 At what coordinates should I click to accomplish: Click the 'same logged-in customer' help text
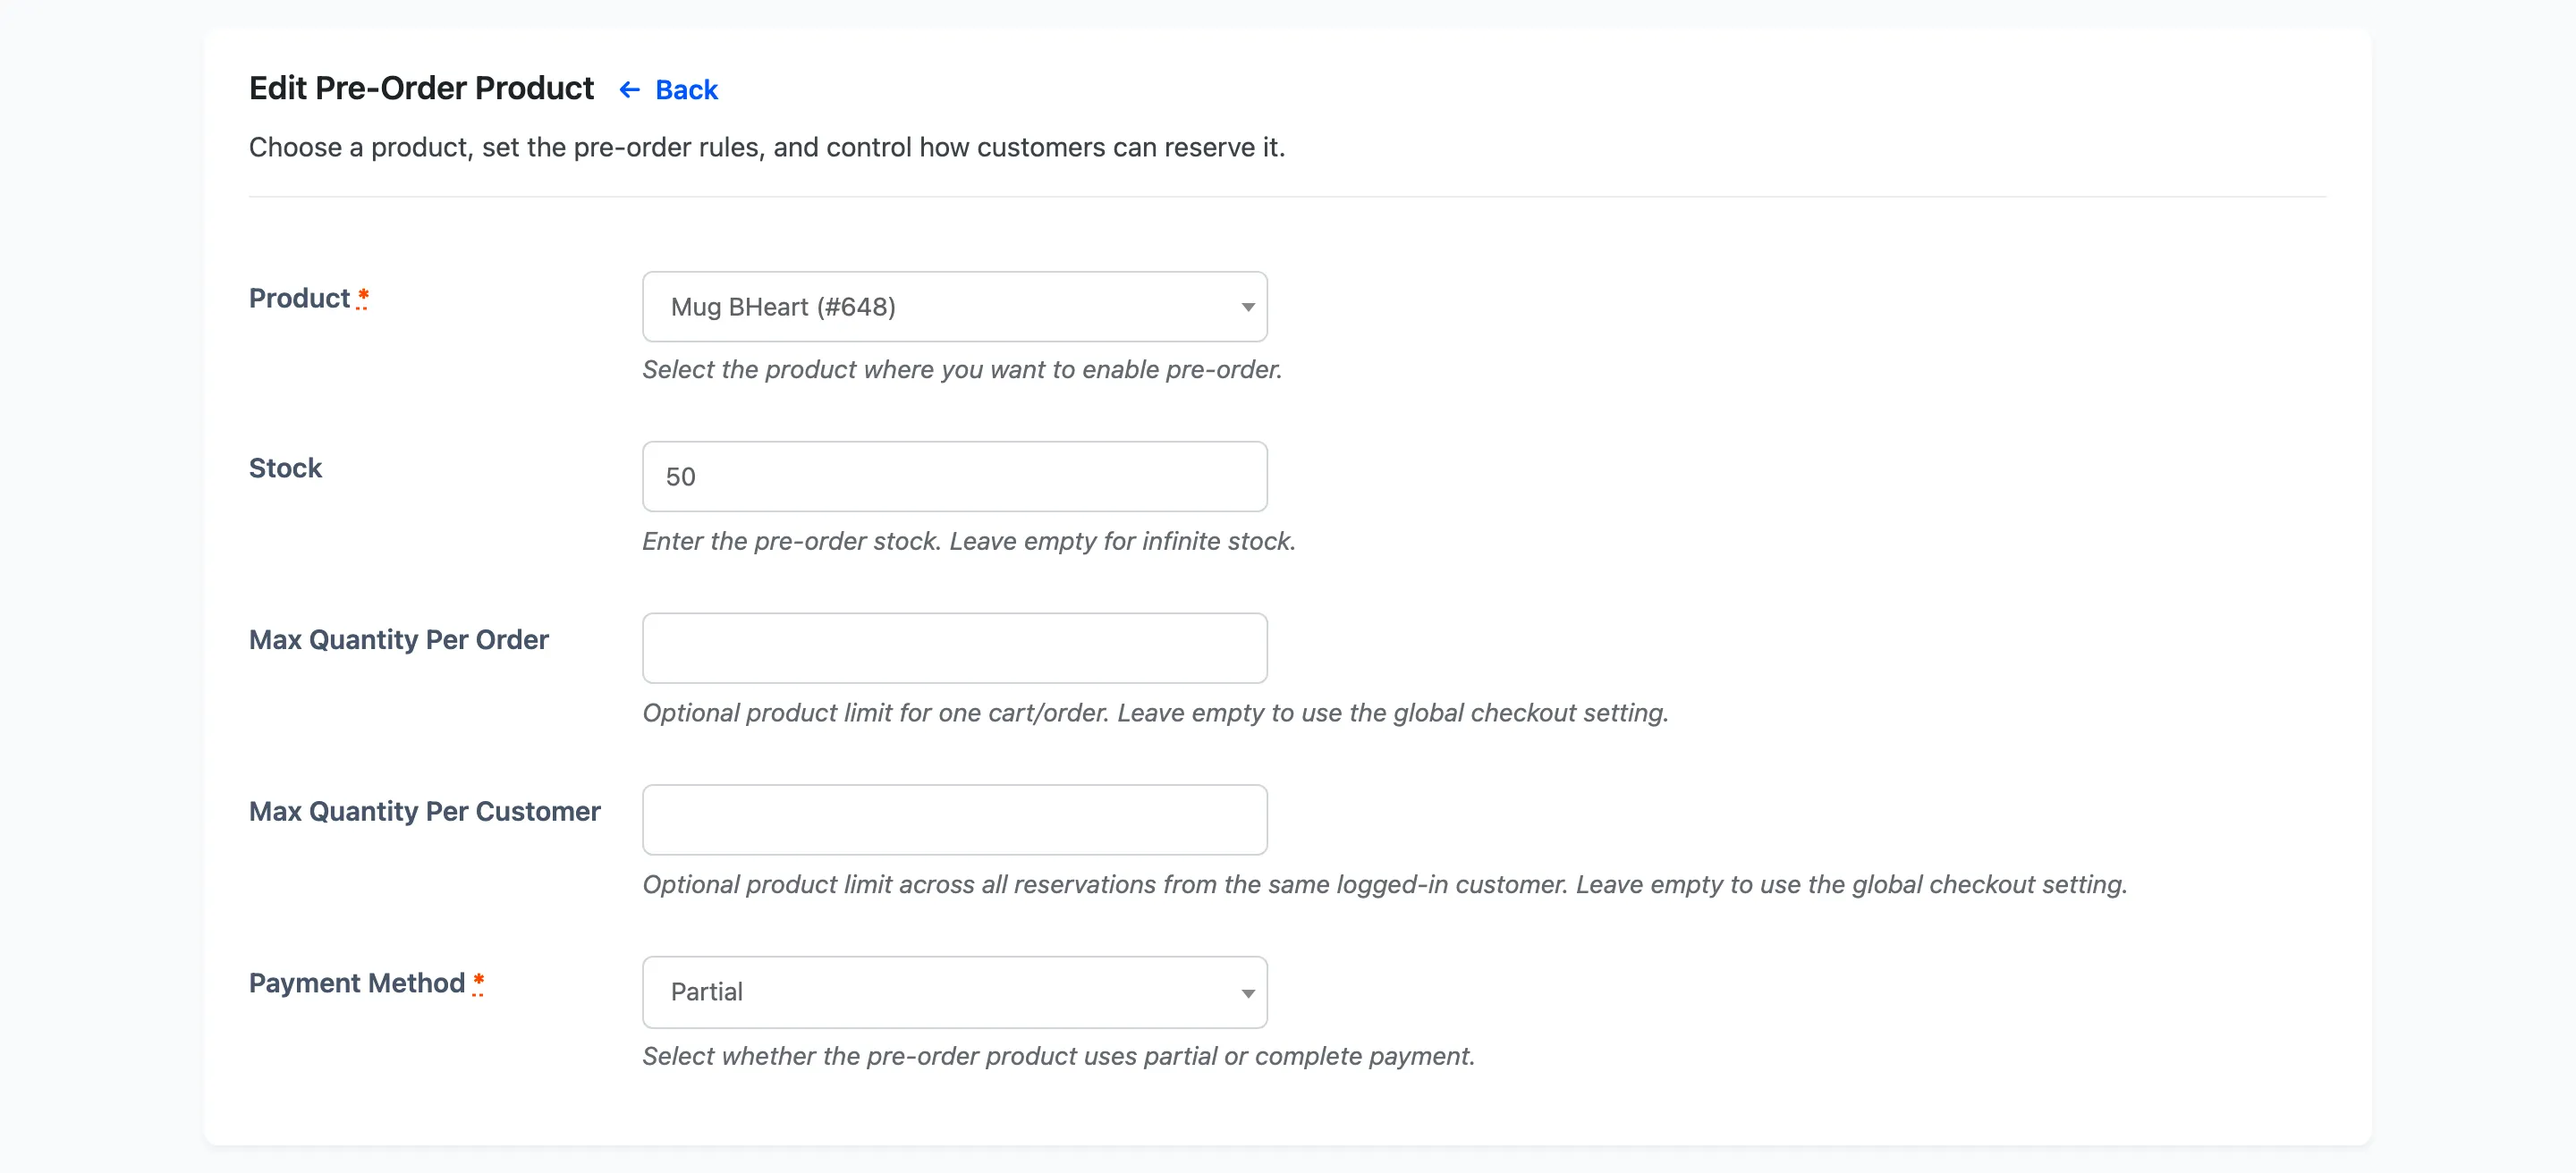pyautogui.click(x=1384, y=884)
